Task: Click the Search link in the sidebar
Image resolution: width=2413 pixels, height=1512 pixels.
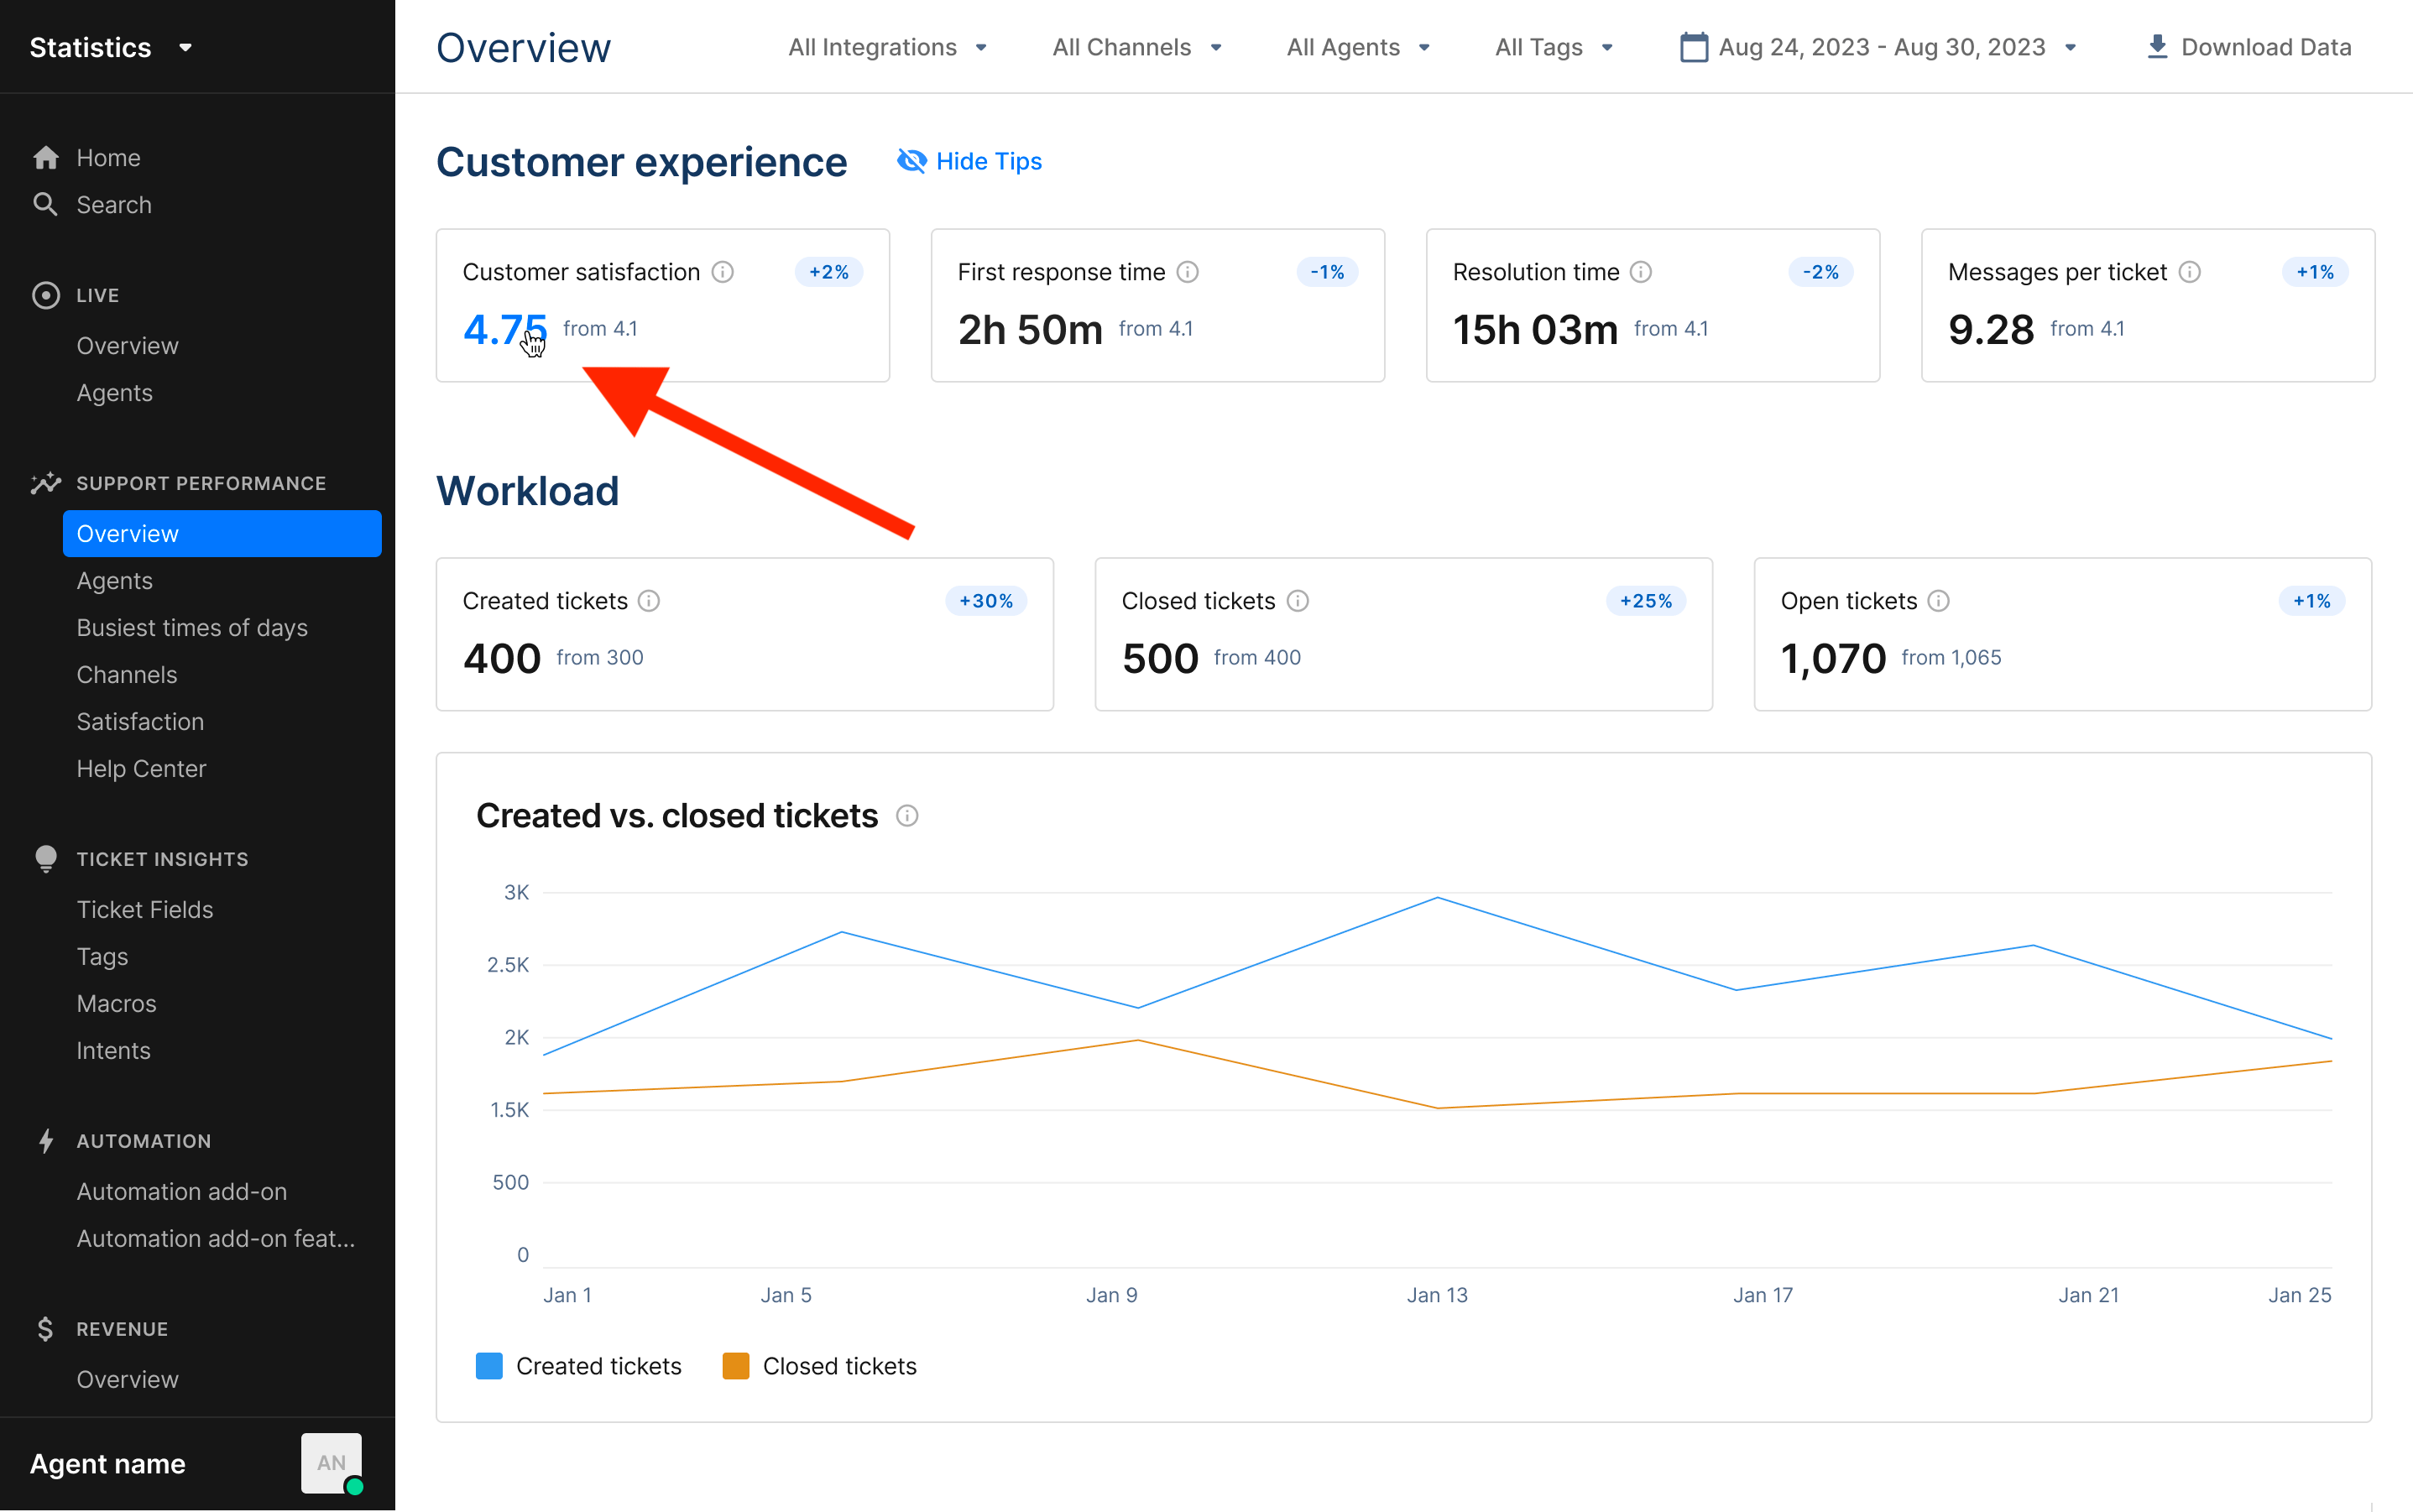Action: click(114, 205)
